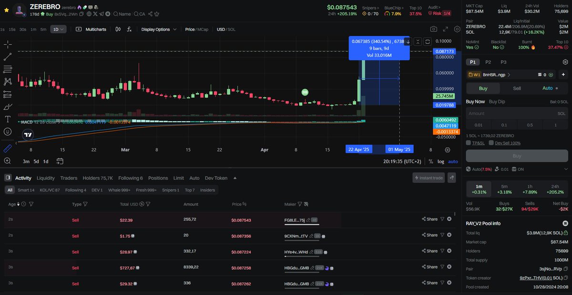
Task: Click maker address FG8LE...75j
Action: pyautogui.click(x=294, y=220)
